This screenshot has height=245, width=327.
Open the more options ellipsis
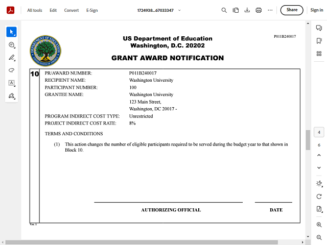[270, 10]
